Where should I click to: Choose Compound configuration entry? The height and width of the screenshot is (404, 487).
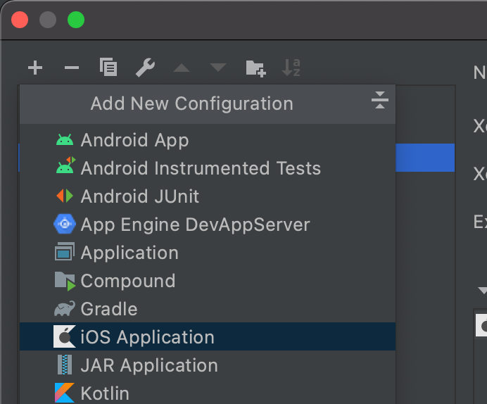pyautogui.click(x=208, y=281)
